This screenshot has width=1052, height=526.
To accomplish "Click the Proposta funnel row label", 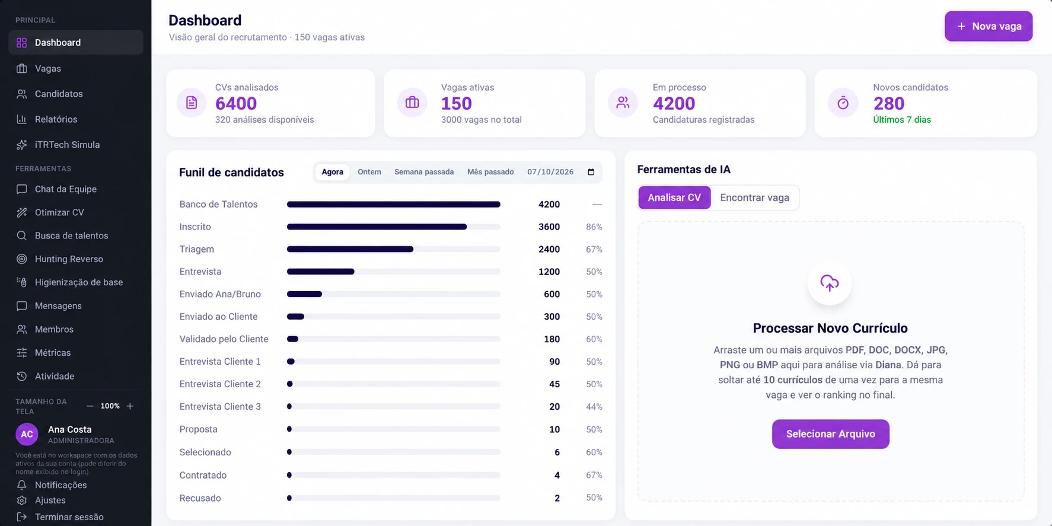I will (198, 429).
